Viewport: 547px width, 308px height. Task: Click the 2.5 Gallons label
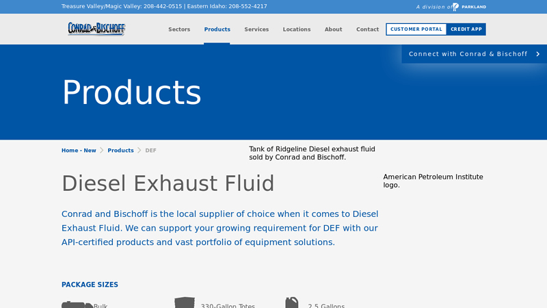(x=326, y=305)
